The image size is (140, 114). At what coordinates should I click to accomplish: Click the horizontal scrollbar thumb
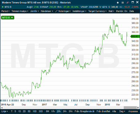[130, 108]
